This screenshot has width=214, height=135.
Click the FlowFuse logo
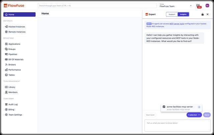(14, 6)
